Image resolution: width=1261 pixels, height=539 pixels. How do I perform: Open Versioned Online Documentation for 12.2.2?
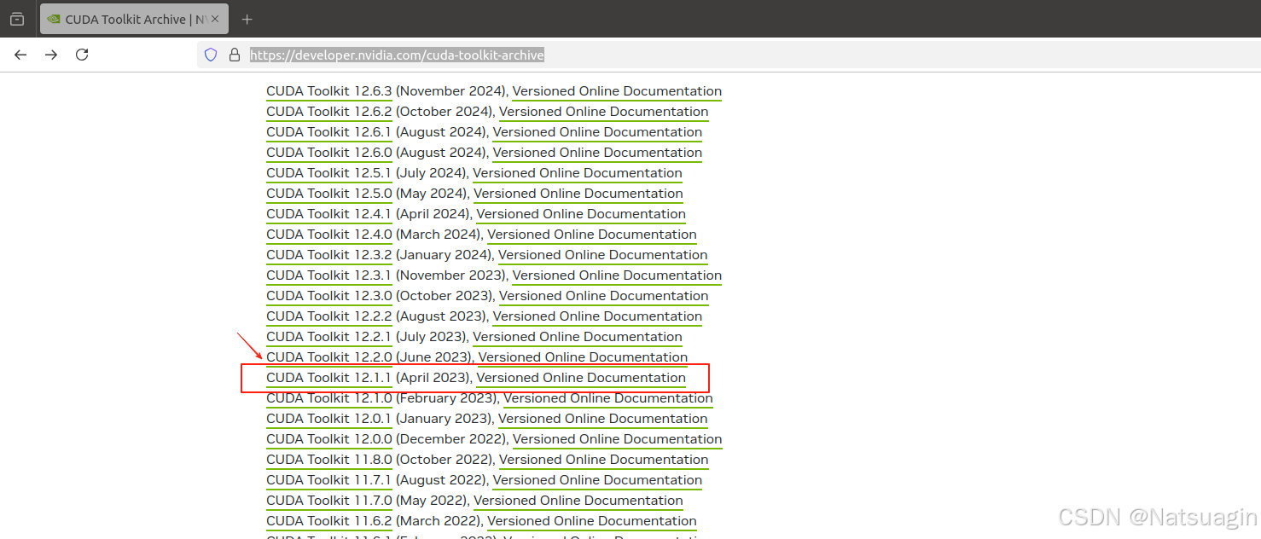click(597, 316)
